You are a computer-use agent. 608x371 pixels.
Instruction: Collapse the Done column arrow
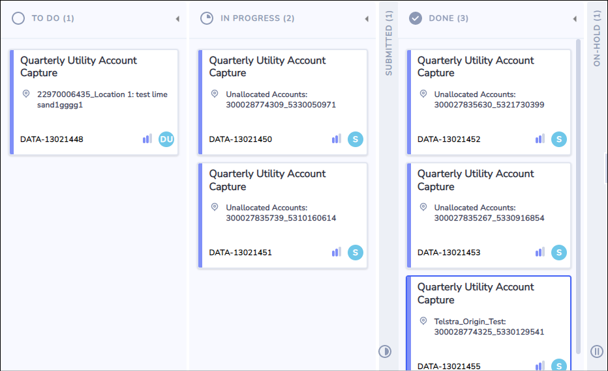click(x=575, y=19)
